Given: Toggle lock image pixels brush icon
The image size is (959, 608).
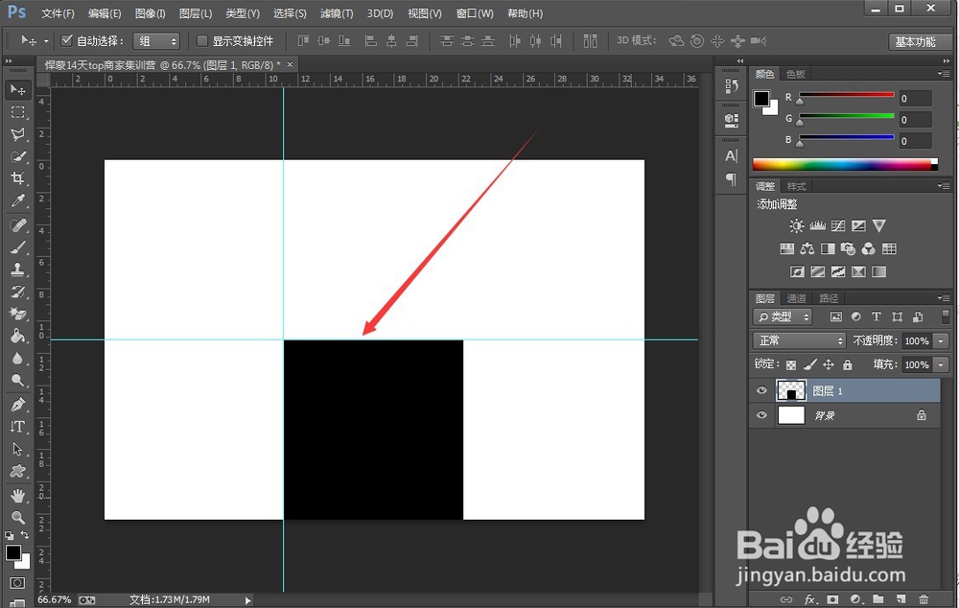Looking at the screenshot, I should click(x=809, y=364).
